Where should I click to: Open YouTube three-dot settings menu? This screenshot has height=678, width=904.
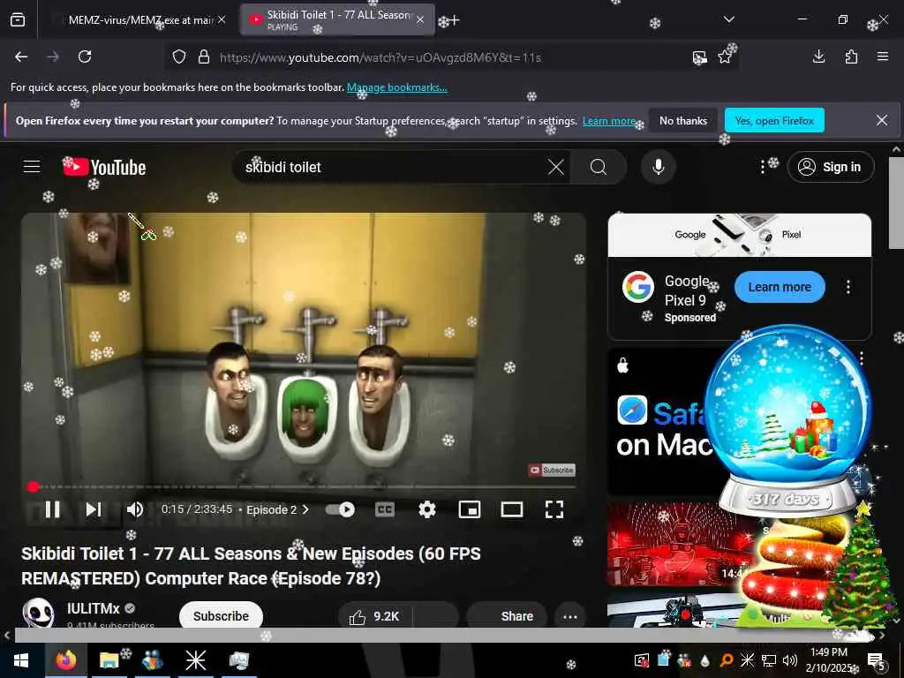click(x=763, y=167)
